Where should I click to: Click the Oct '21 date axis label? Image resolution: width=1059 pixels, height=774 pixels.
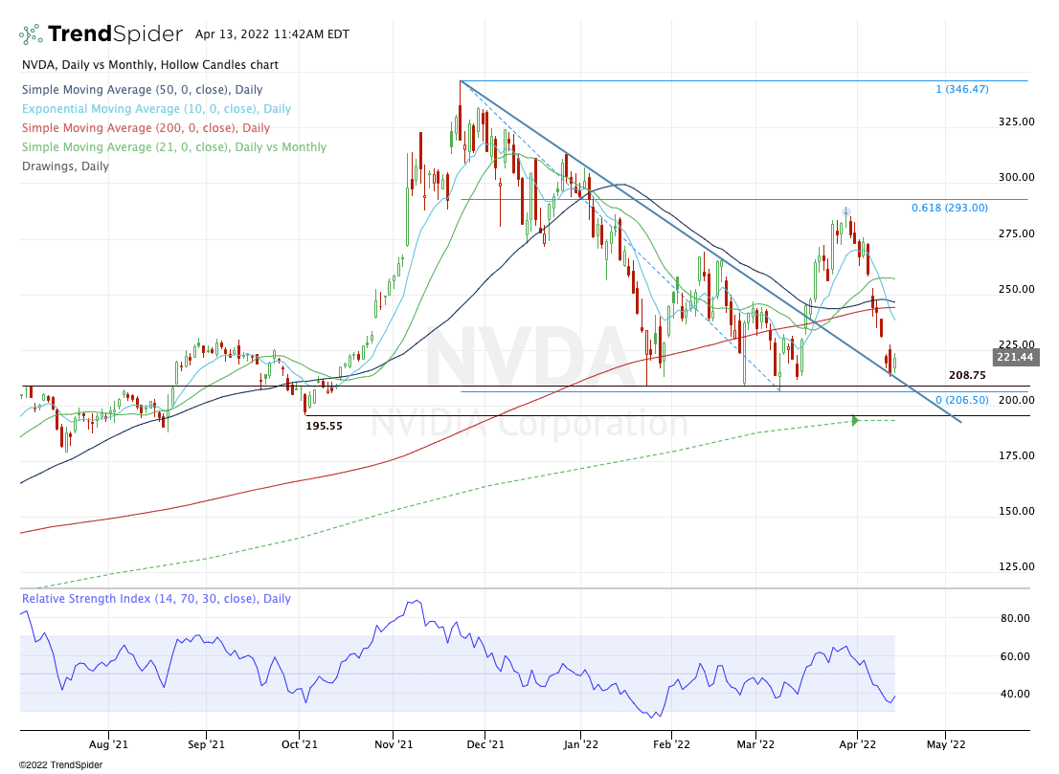tap(299, 745)
